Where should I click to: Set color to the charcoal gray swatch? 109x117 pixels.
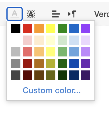(x=16, y=75)
